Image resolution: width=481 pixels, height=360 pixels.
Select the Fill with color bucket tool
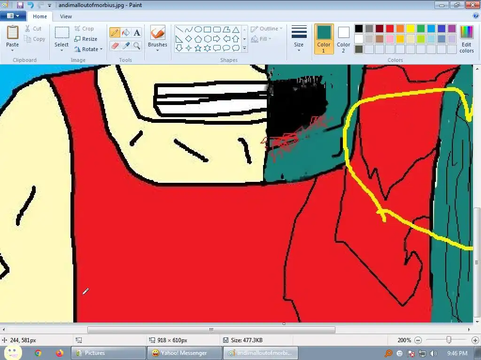126,32
